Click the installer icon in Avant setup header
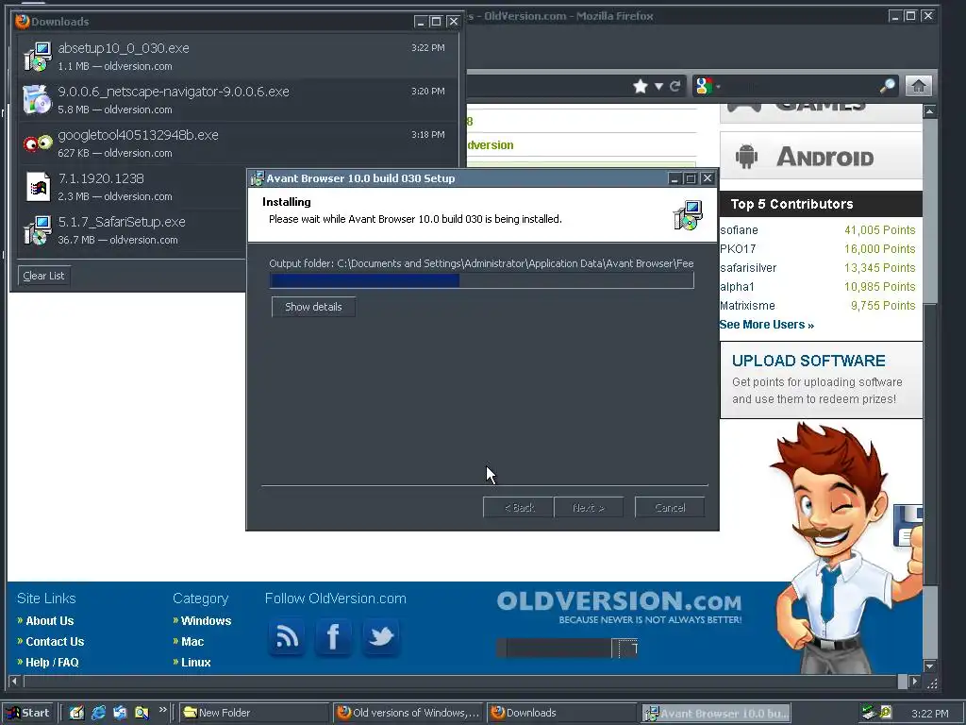Viewport: 966px width, 725px height. click(688, 215)
